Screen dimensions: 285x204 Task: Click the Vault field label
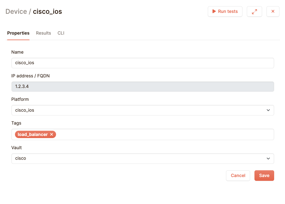16,148
